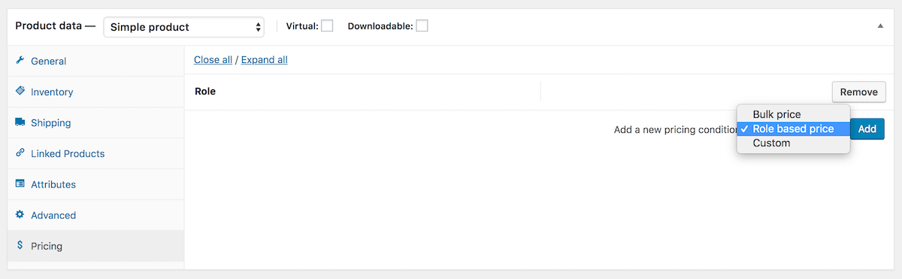This screenshot has height=279, width=902.
Task: Remove the Role pricing condition
Action: click(858, 91)
